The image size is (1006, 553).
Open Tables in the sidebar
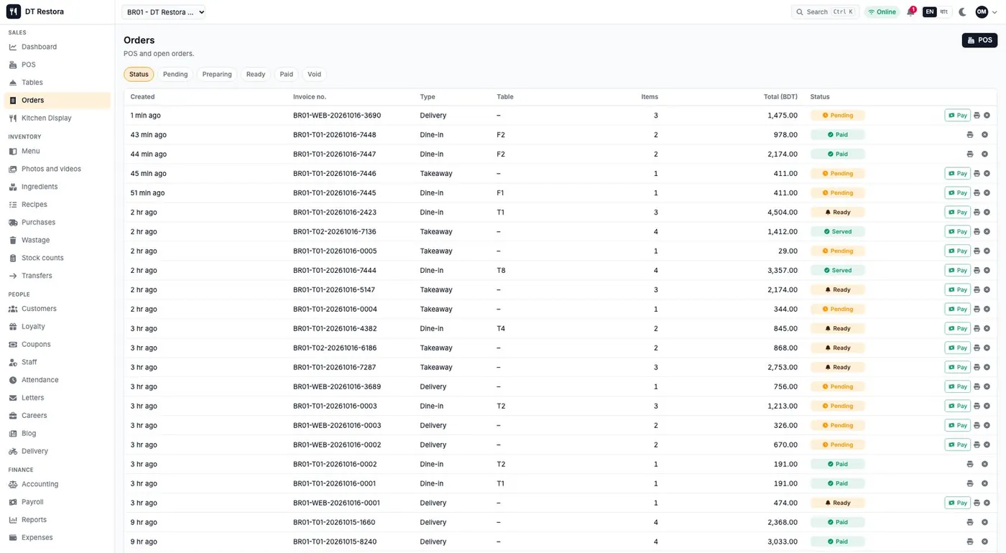pos(57,83)
